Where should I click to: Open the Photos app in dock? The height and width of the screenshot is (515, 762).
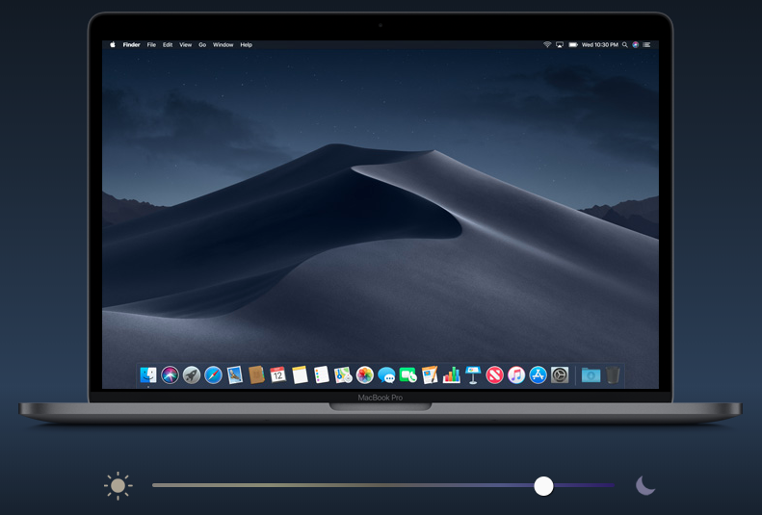coord(365,375)
